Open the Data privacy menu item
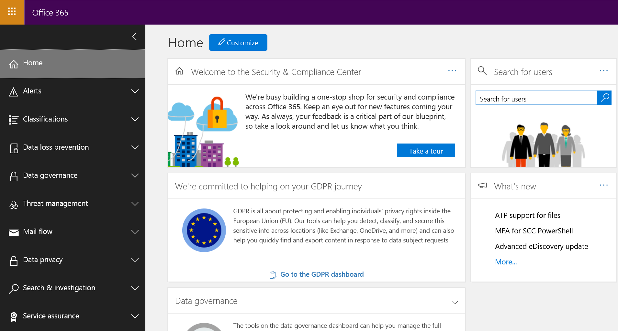Screen dimensions: 618x331 (73, 260)
